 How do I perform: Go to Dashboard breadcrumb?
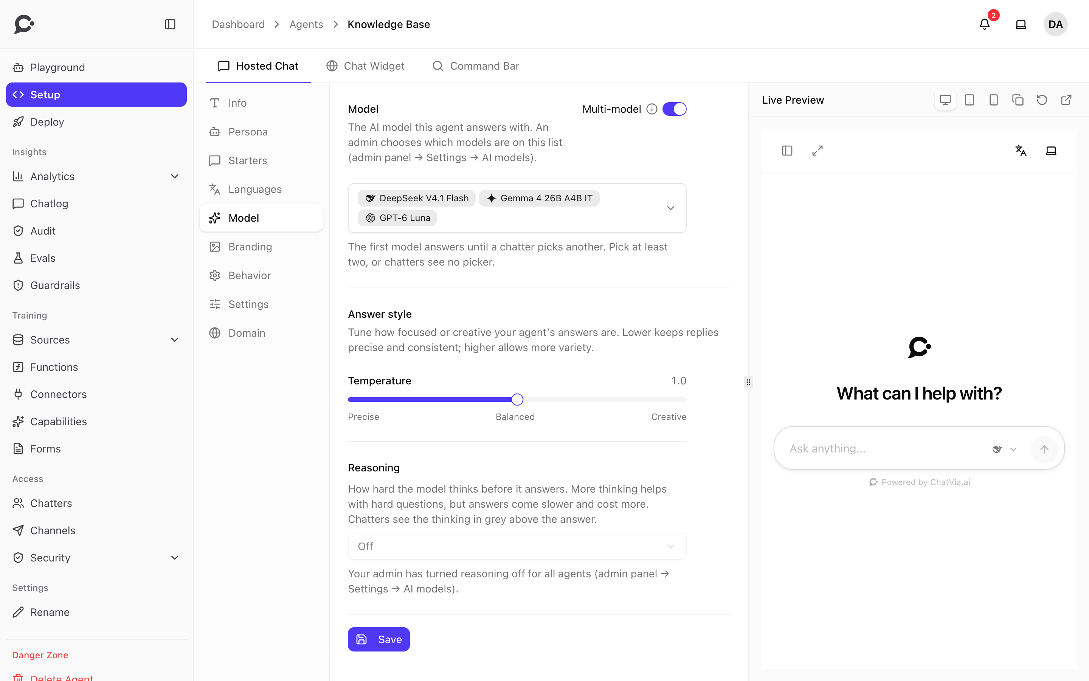pos(239,24)
